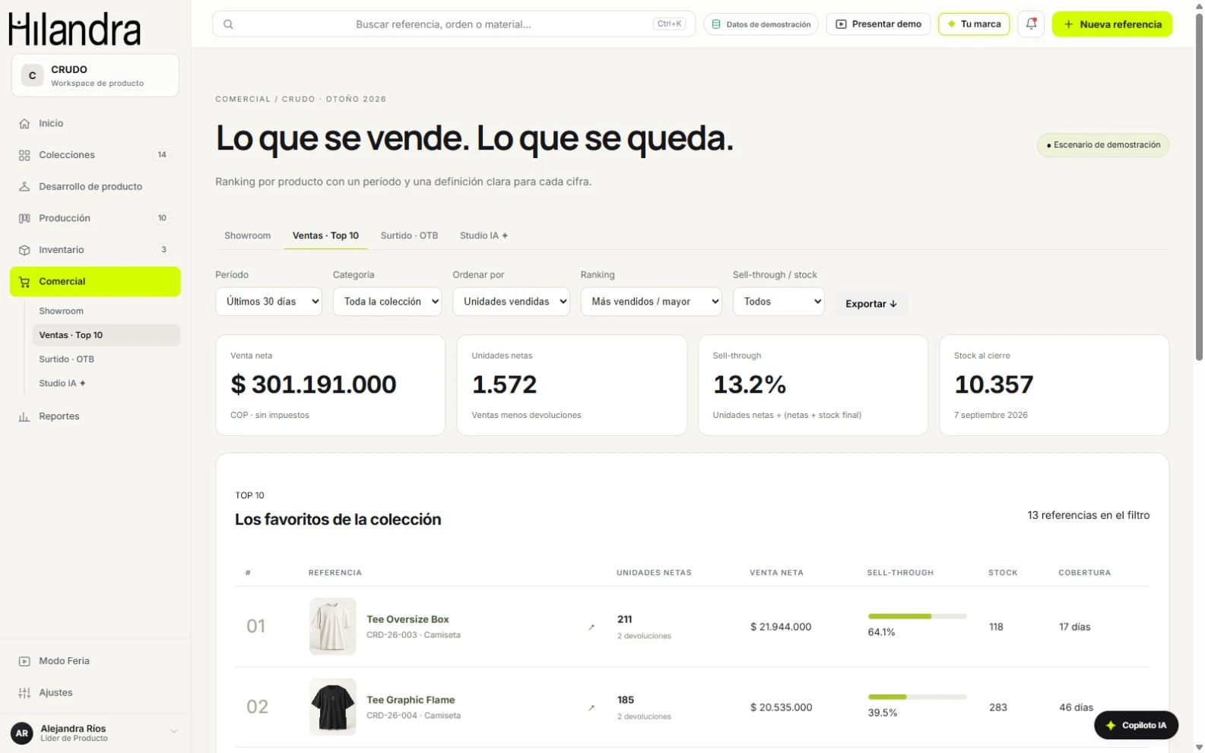Open Inventario box icon
Image resolution: width=1205 pixels, height=753 pixels.
[x=24, y=250]
